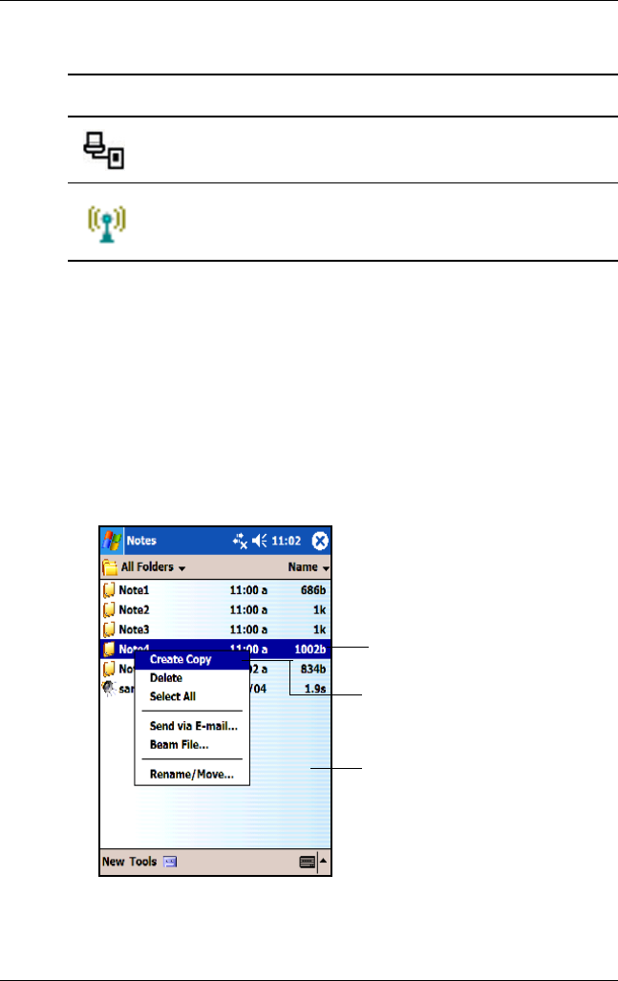
Task: Click the Note2 note icon
Action: tap(109, 610)
